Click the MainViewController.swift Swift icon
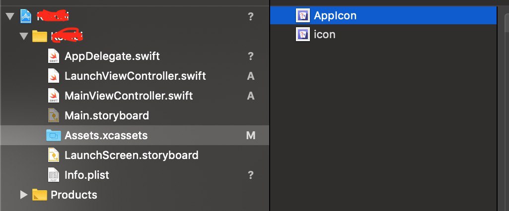The width and height of the screenshot is (509, 211). [x=54, y=96]
